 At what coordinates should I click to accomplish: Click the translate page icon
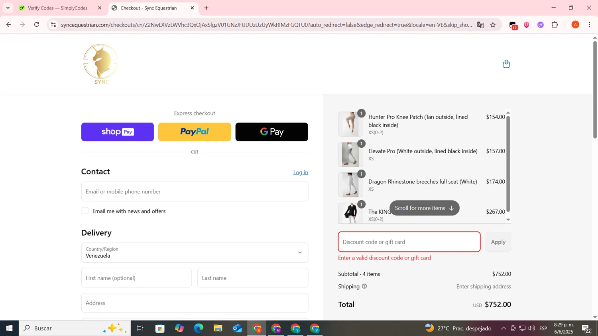click(480, 25)
